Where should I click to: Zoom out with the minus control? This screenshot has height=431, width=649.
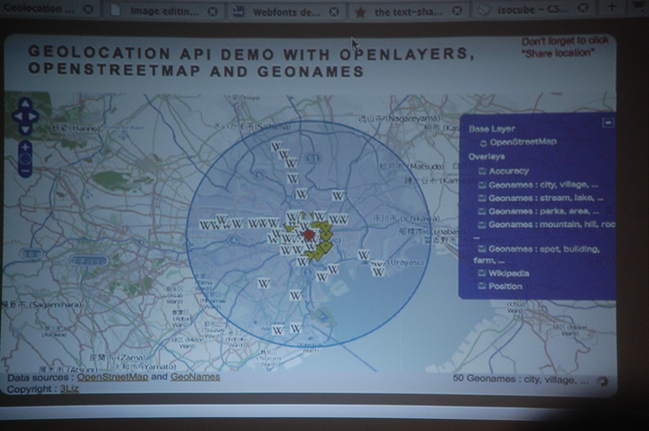click(x=25, y=171)
